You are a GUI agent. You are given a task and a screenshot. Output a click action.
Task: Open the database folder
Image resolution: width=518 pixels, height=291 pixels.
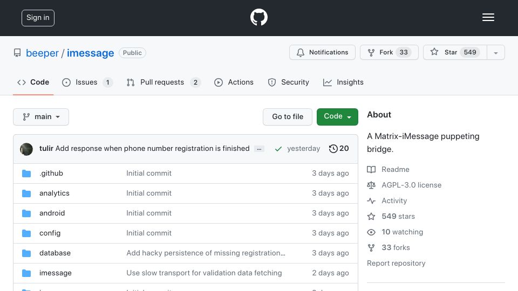click(x=55, y=253)
